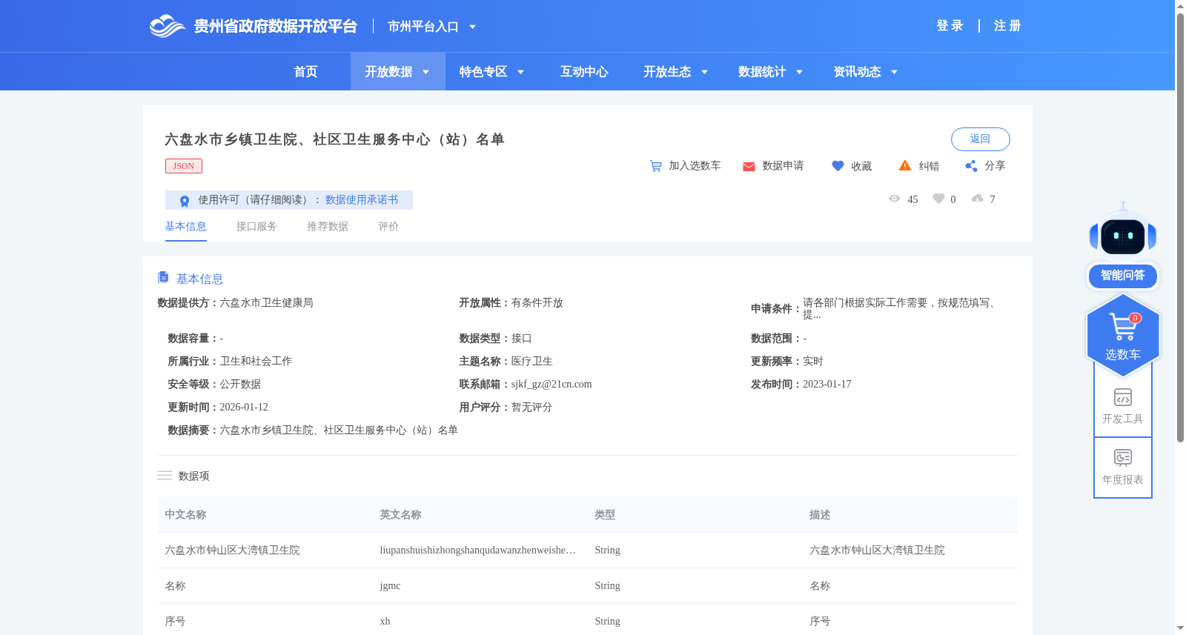1186x635 pixels.
Task: Click the 智能问答 button
Action: coord(1123,276)
